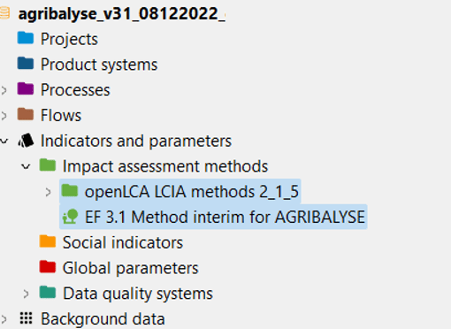The width and height of the screenshot is (451, 329).
Task: Click the purple Processes folder icon
Action: tap(26, 88)
